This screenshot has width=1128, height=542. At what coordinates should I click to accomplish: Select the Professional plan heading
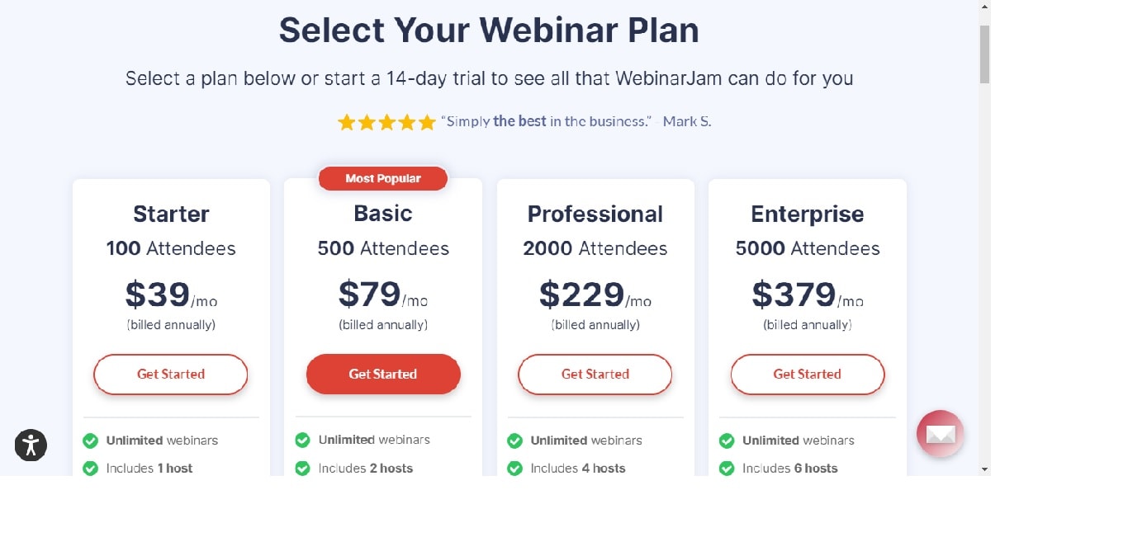(595, 214)
